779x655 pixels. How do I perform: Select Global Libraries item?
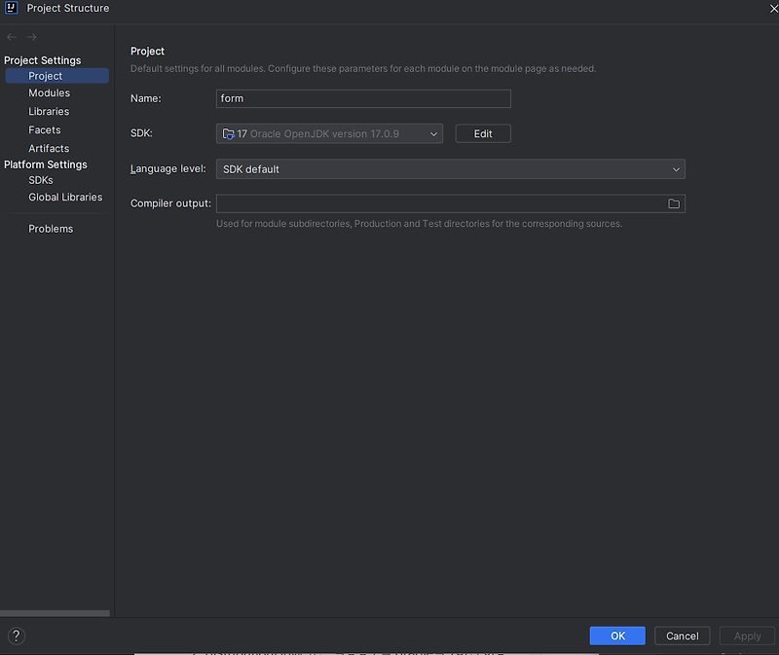click(65, 198)
